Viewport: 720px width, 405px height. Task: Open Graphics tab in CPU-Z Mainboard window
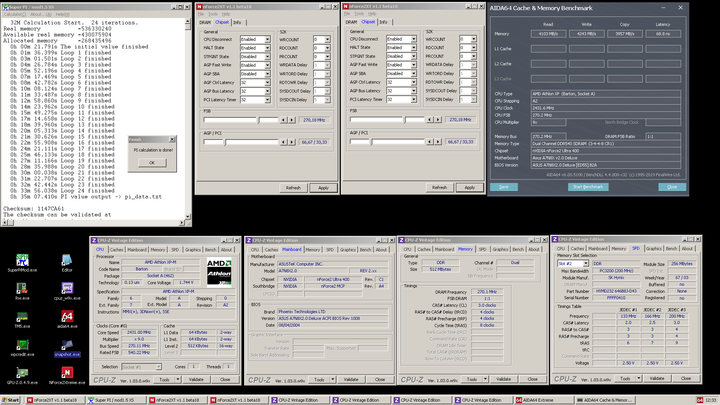(x=348, y=250)
